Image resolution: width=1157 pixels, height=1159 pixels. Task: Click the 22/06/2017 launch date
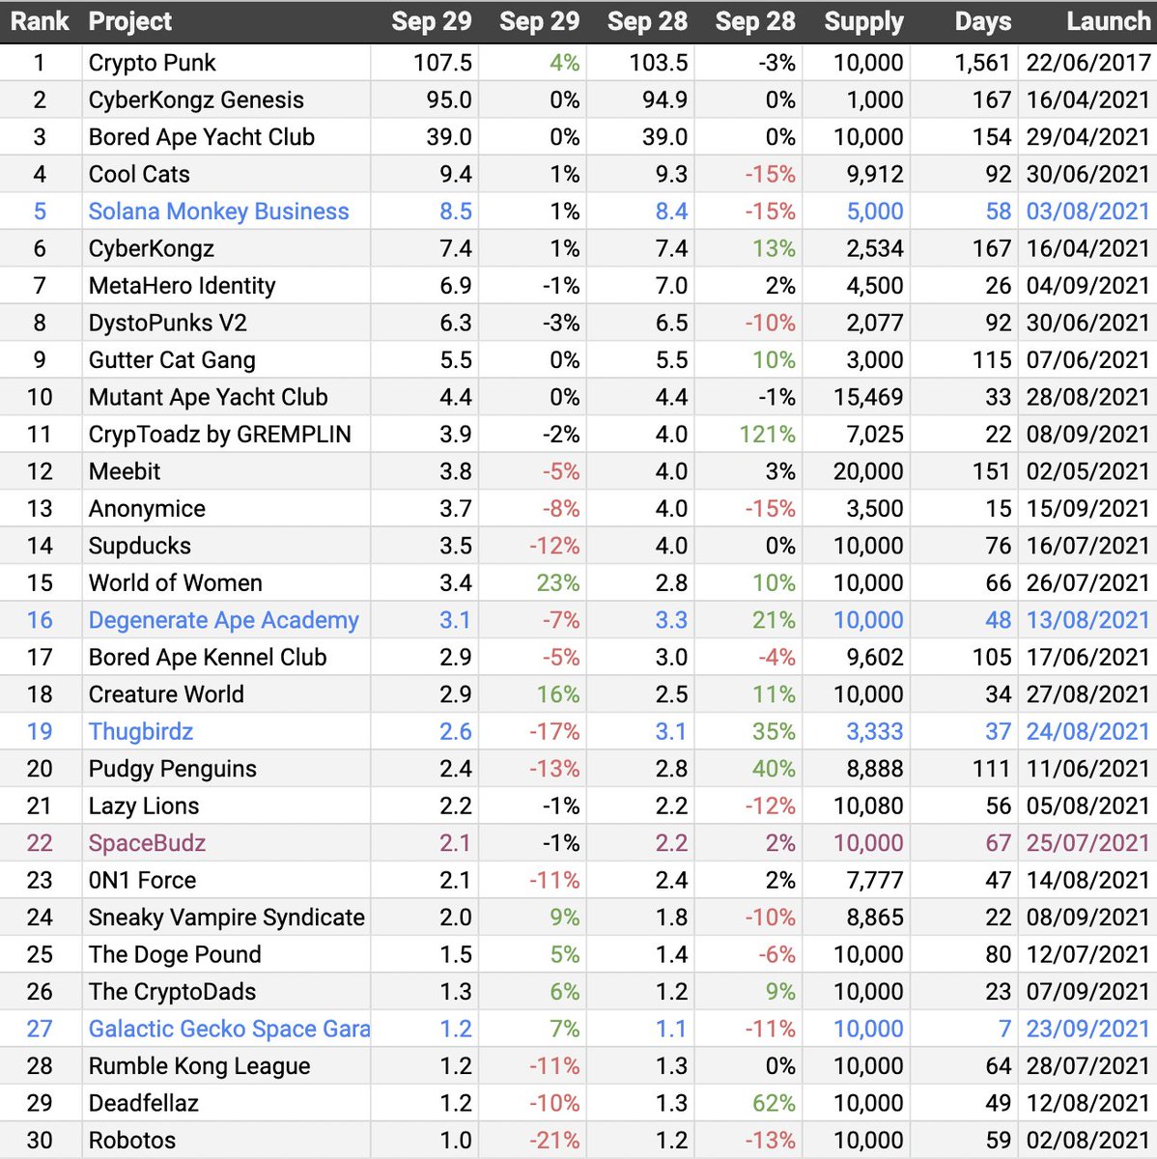[x=1088, y=63]
